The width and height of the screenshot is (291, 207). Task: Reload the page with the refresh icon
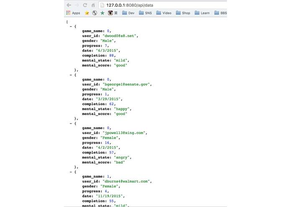85,5
